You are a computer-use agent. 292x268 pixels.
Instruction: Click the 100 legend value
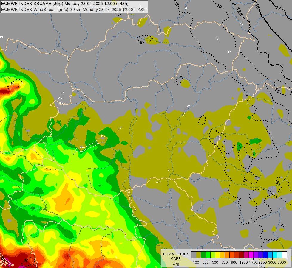point(196,262)
